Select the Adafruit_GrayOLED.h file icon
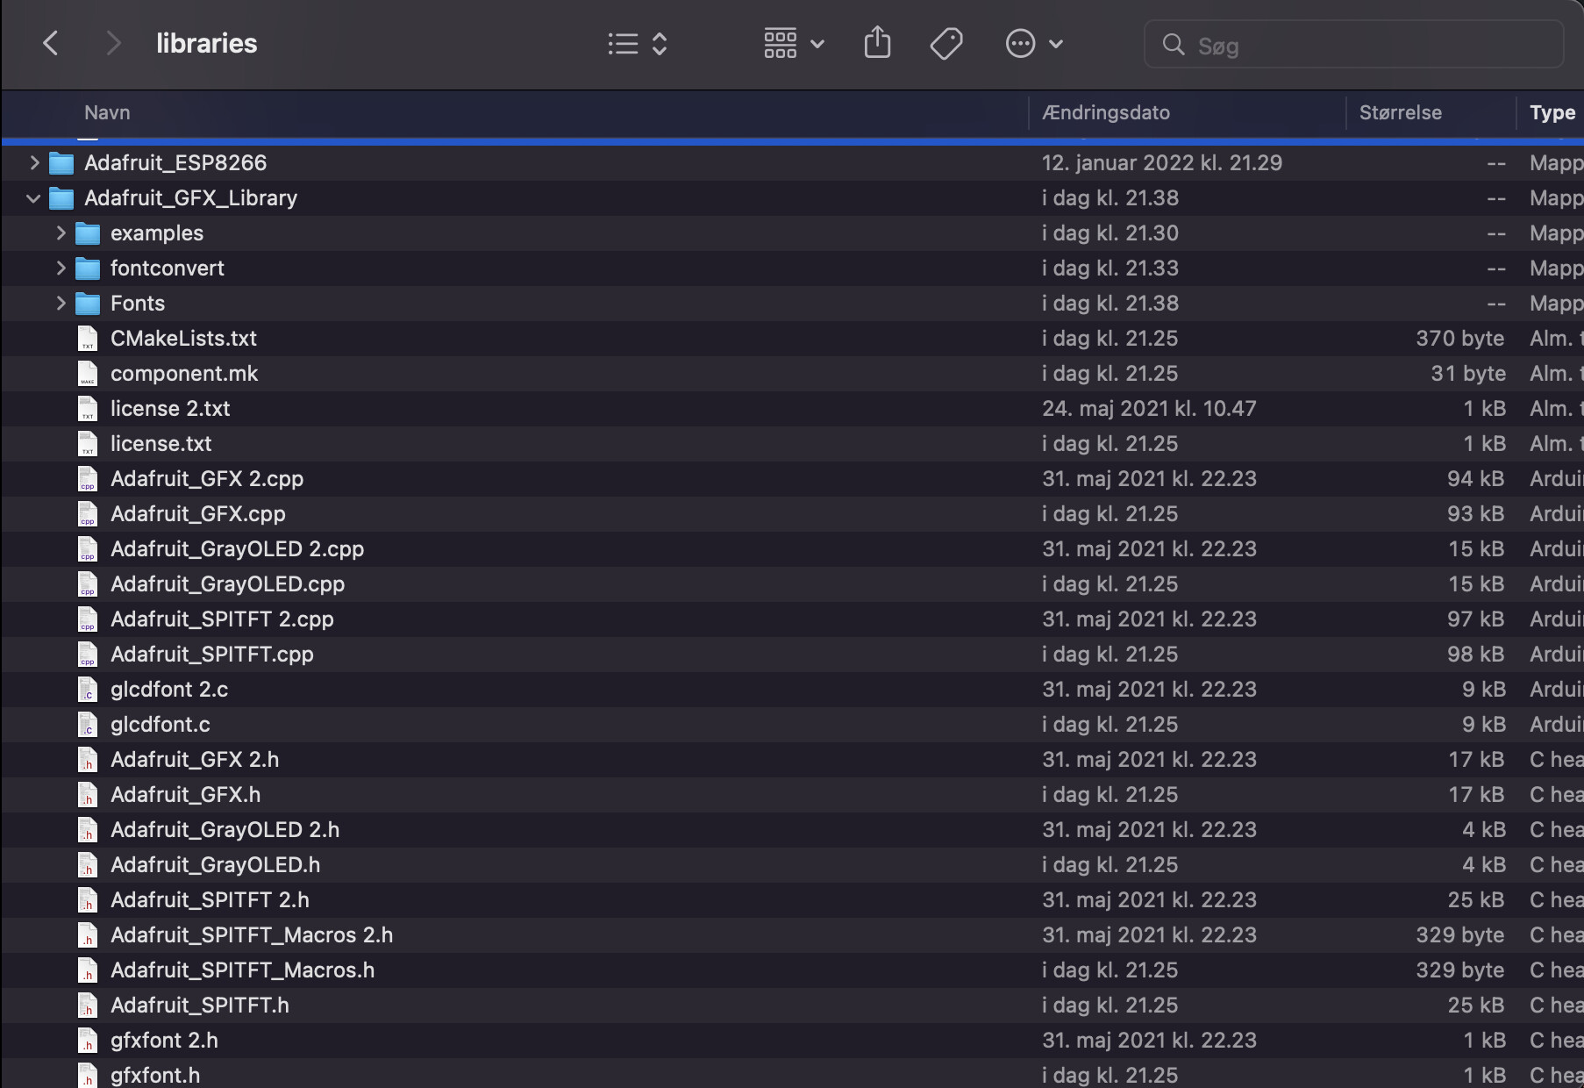This screenshot has width=1584, height=1088. (x=88, y=864)
